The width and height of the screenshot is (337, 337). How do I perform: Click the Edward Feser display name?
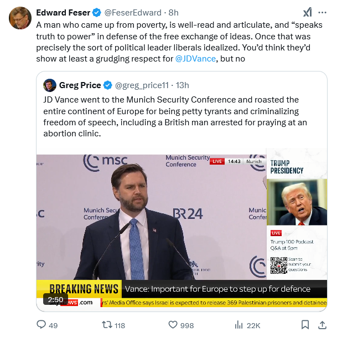coord(62,13)
